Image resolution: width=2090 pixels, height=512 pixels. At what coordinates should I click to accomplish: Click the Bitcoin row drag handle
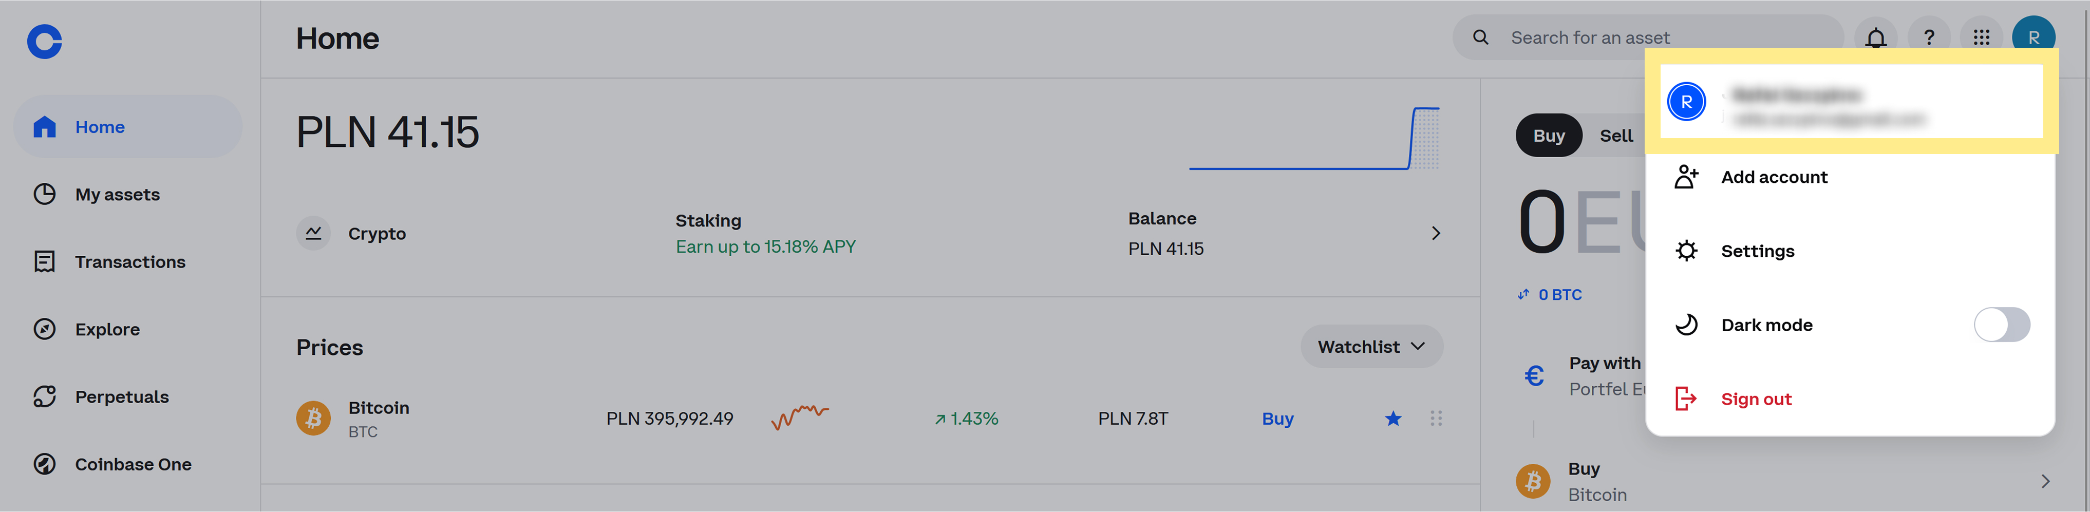coord(1436,419)
